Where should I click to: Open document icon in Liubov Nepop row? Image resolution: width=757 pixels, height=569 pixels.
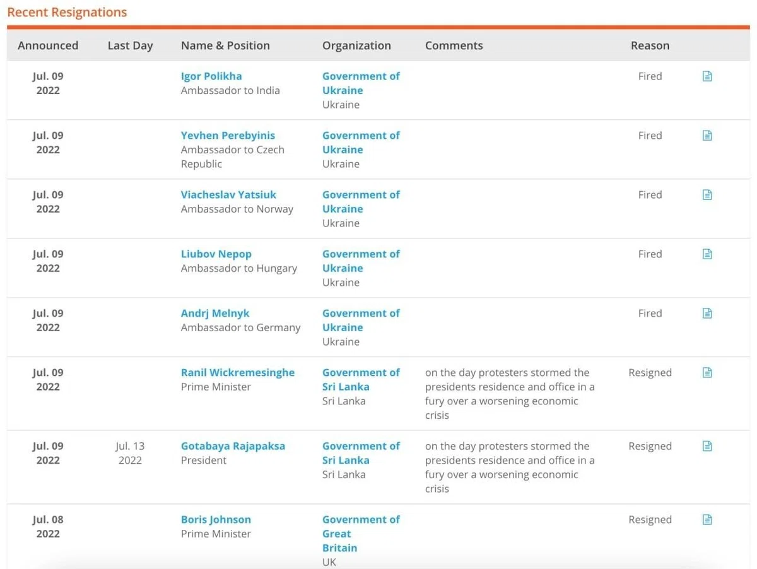[x=707, y=254]
